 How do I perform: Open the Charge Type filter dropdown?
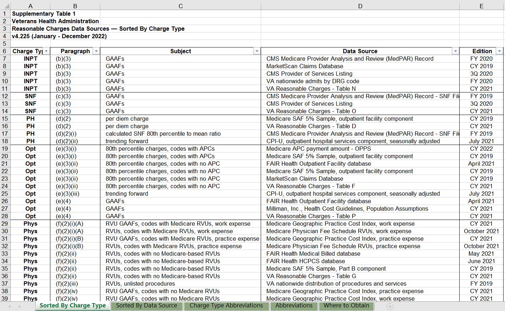click(46, 51)
